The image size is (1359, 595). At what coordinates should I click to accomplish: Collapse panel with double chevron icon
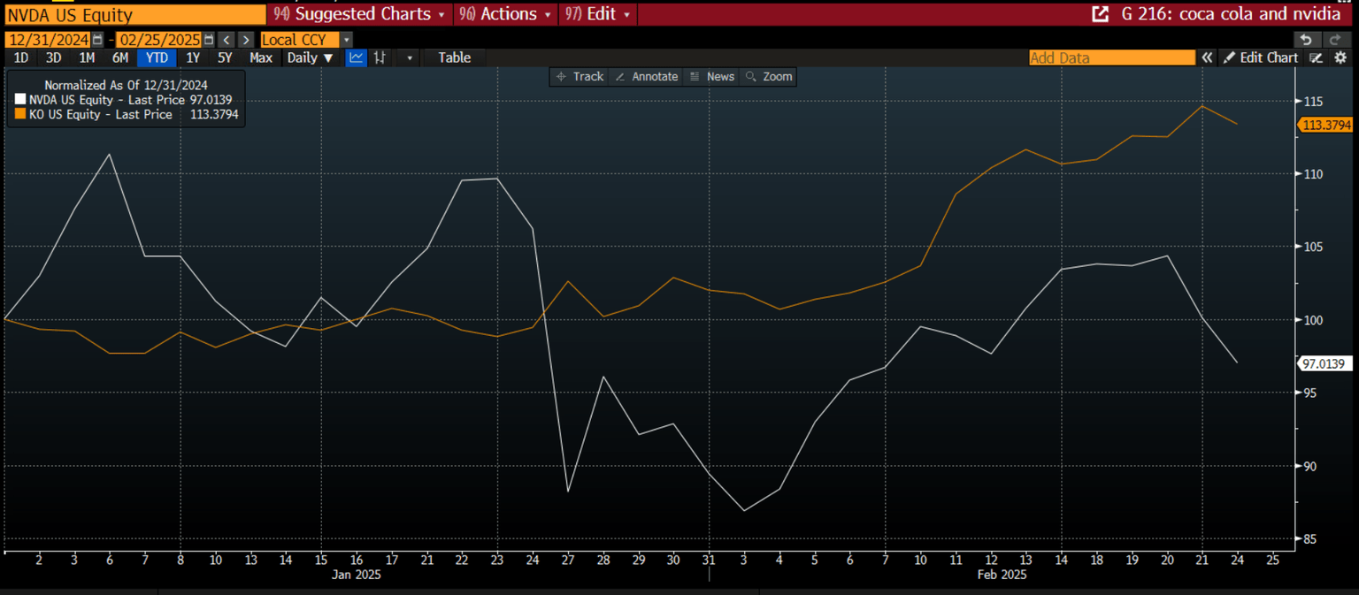1207,57
